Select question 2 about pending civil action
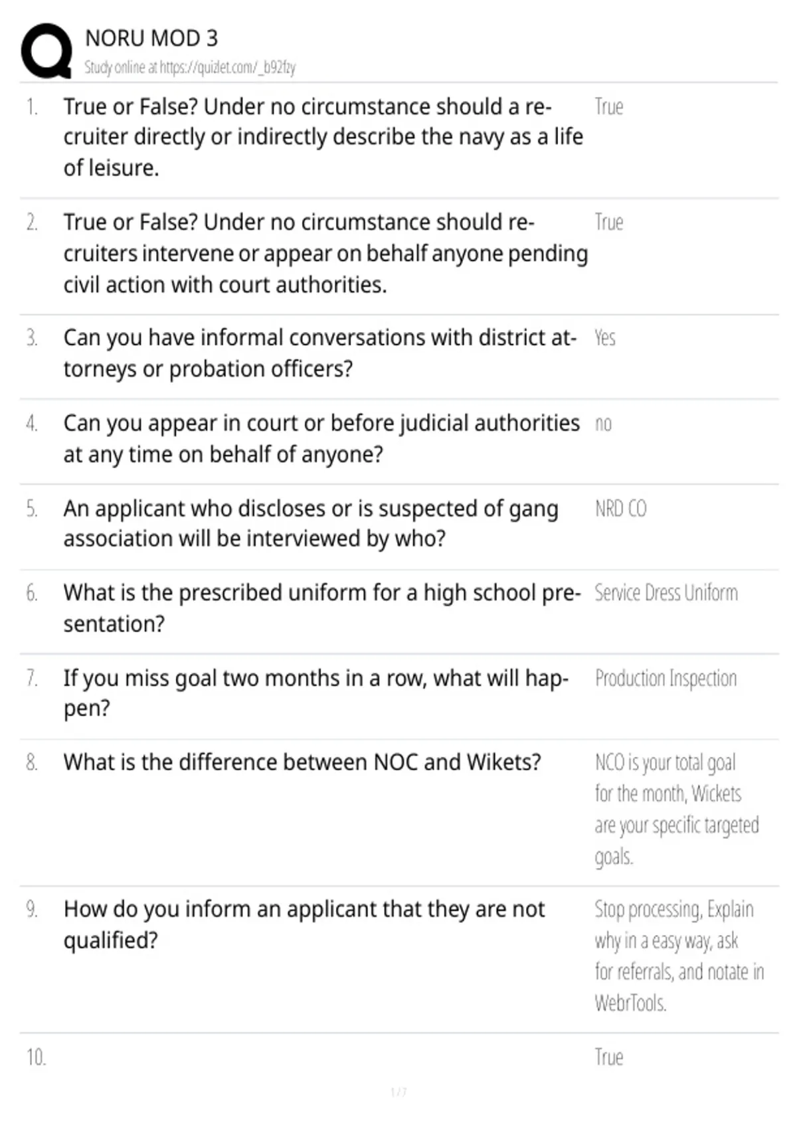 [x=326, y=253]
